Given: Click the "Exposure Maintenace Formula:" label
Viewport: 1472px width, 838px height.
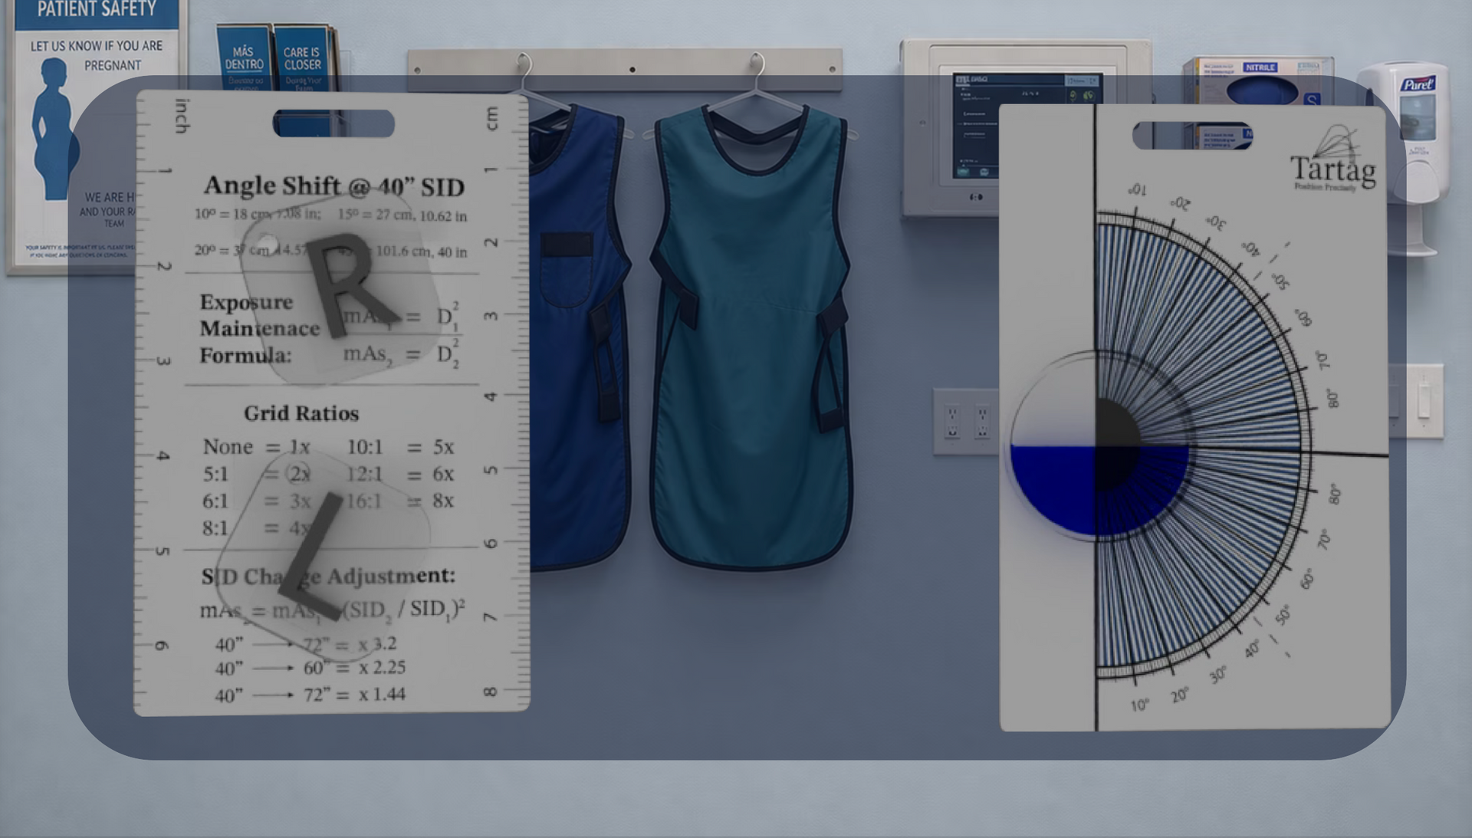Looking at the screenshot, I should coord(260,328).
